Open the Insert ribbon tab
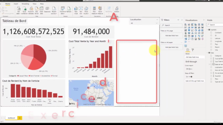The height and width of the screenshot is (125, 223). click(16, 4)
